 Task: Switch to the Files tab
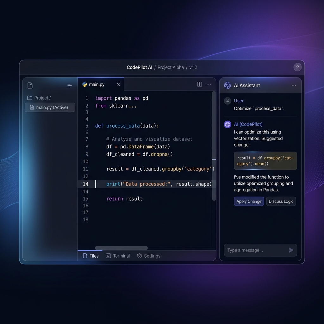91,256
